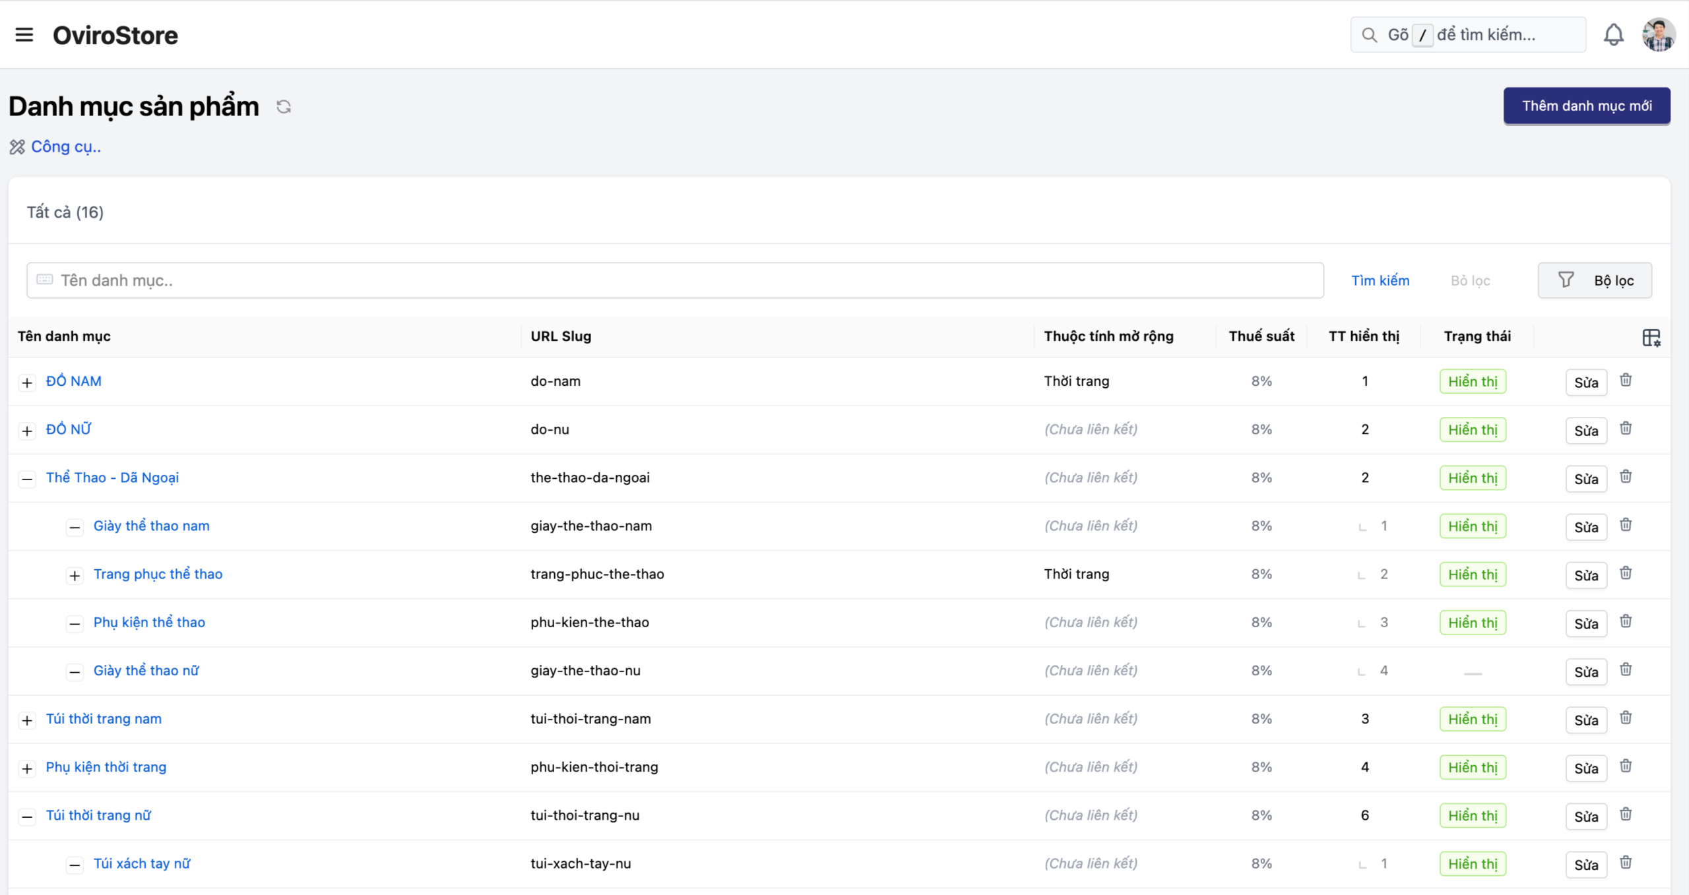Delete the ĐỒ NAM category via trash icon
Image resolution: width=1689 pixels, height=895 pixels.
click(1626, 381)
